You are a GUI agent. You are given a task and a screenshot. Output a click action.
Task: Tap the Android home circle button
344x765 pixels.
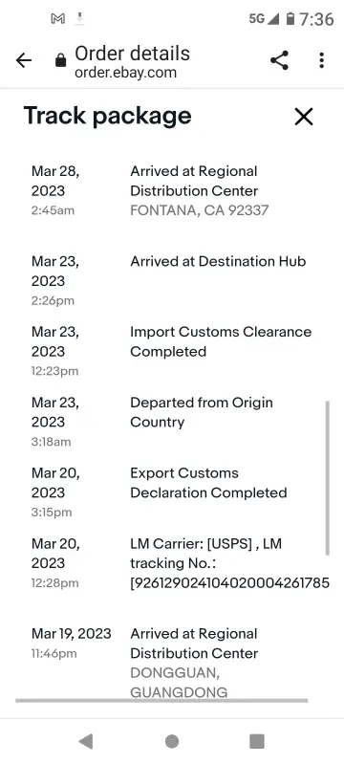pos(171,742)
